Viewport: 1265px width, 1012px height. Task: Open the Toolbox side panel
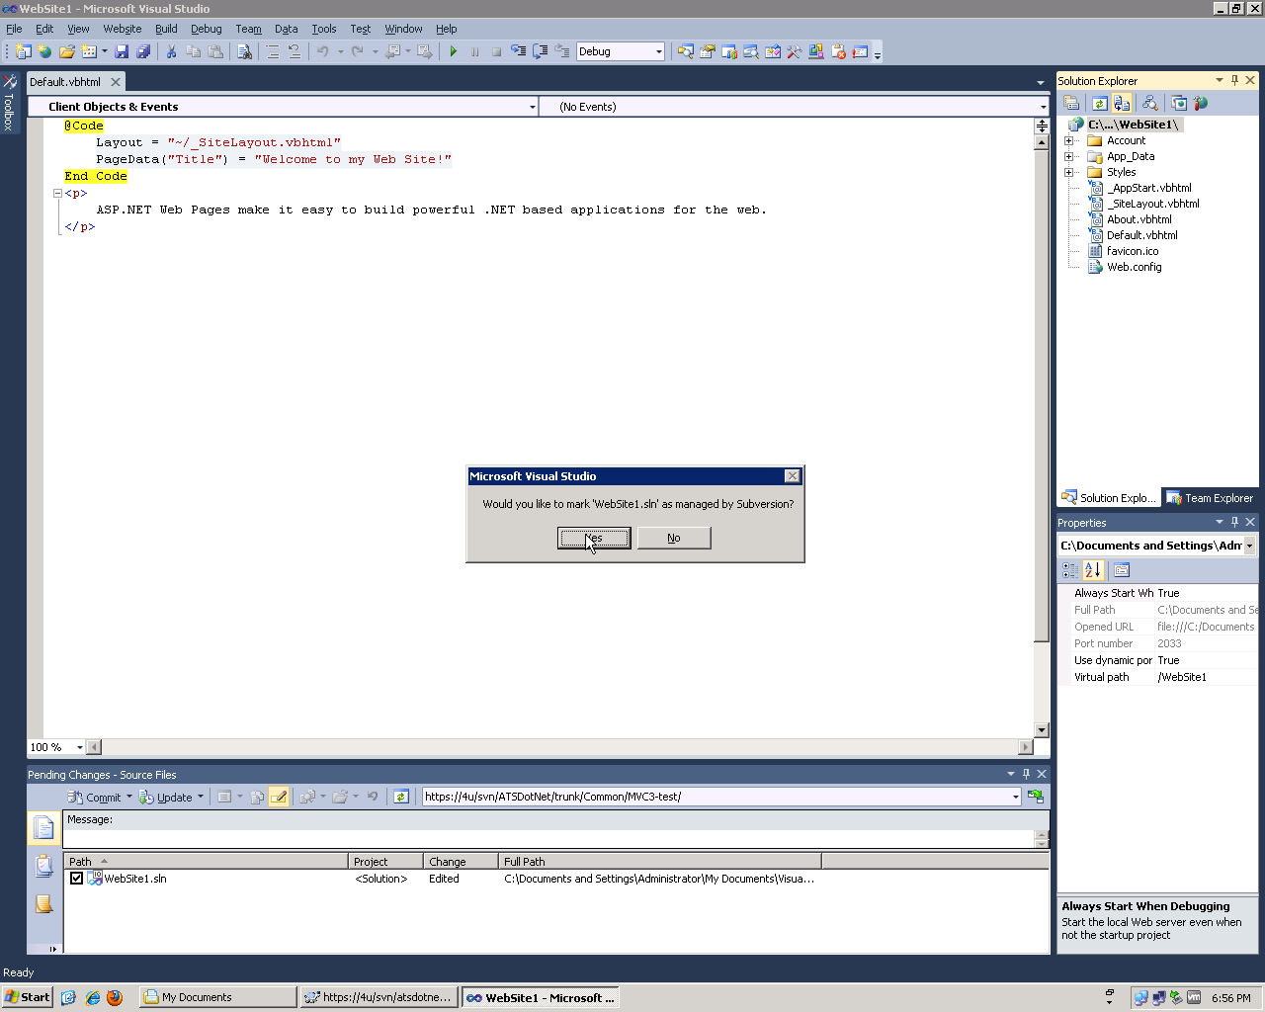point(9,104)
